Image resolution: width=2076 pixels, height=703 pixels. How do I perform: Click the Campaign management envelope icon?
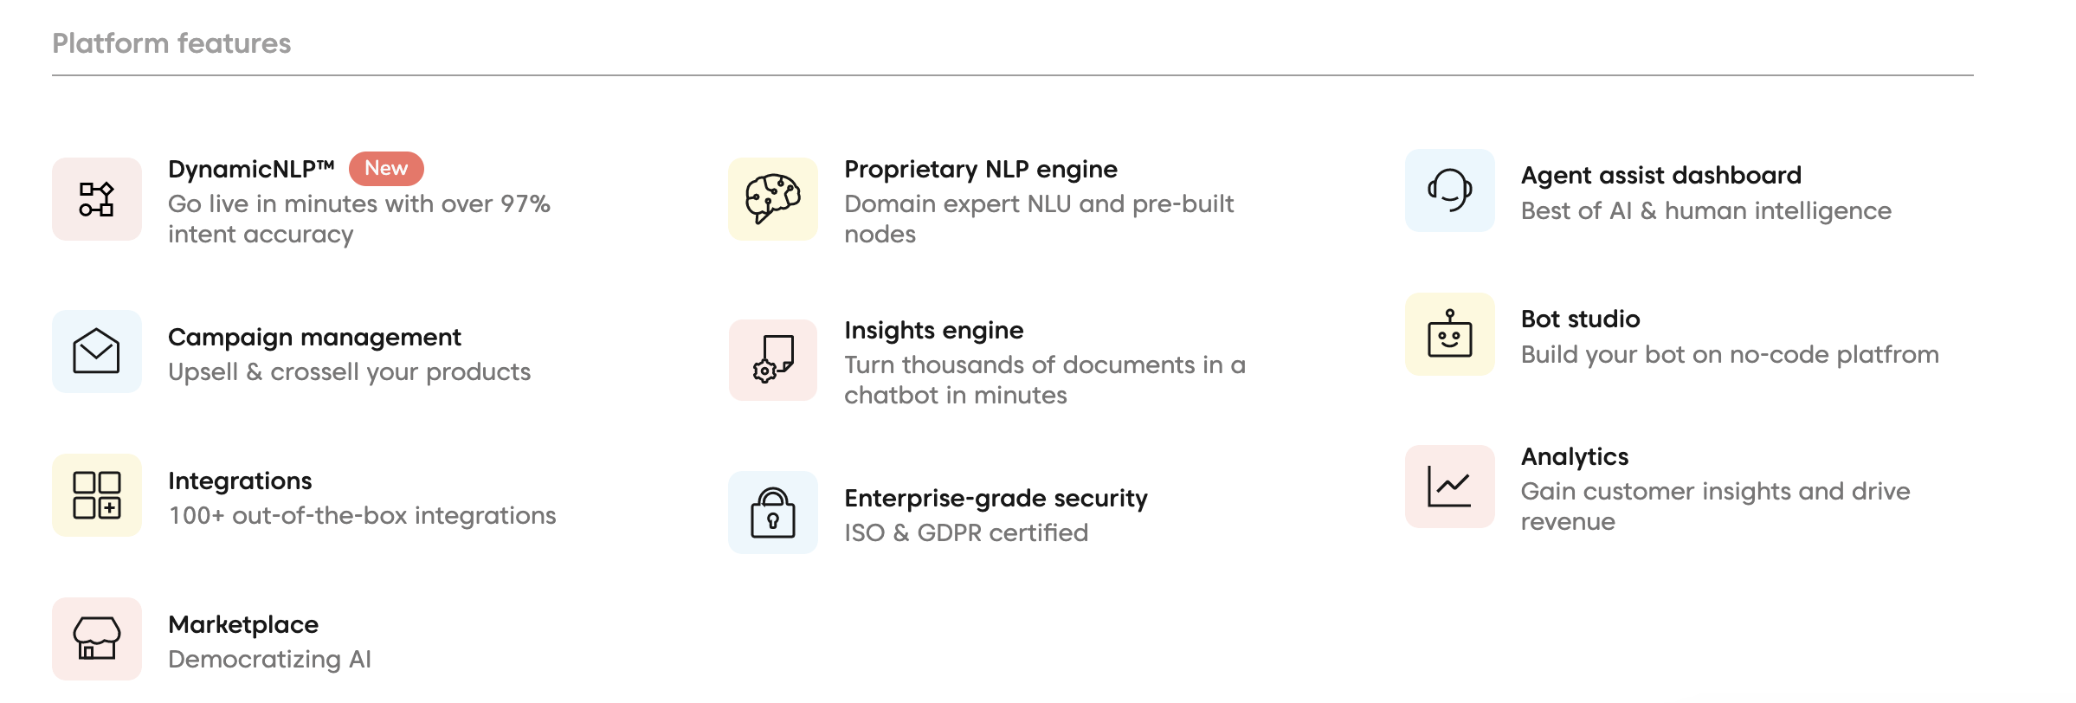97,351
